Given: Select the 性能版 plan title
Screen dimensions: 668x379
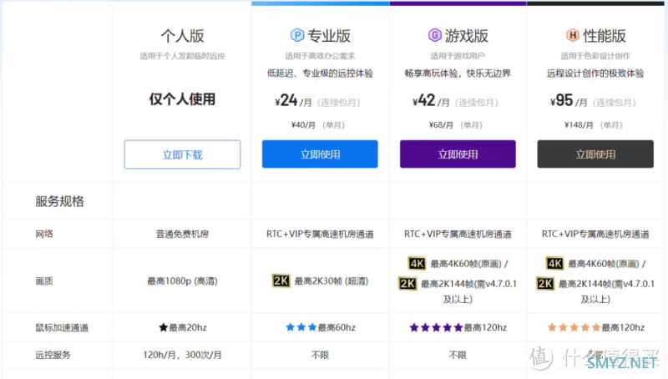Looking at the screenshot, I should pyautogui.click(x=605, y=36).
